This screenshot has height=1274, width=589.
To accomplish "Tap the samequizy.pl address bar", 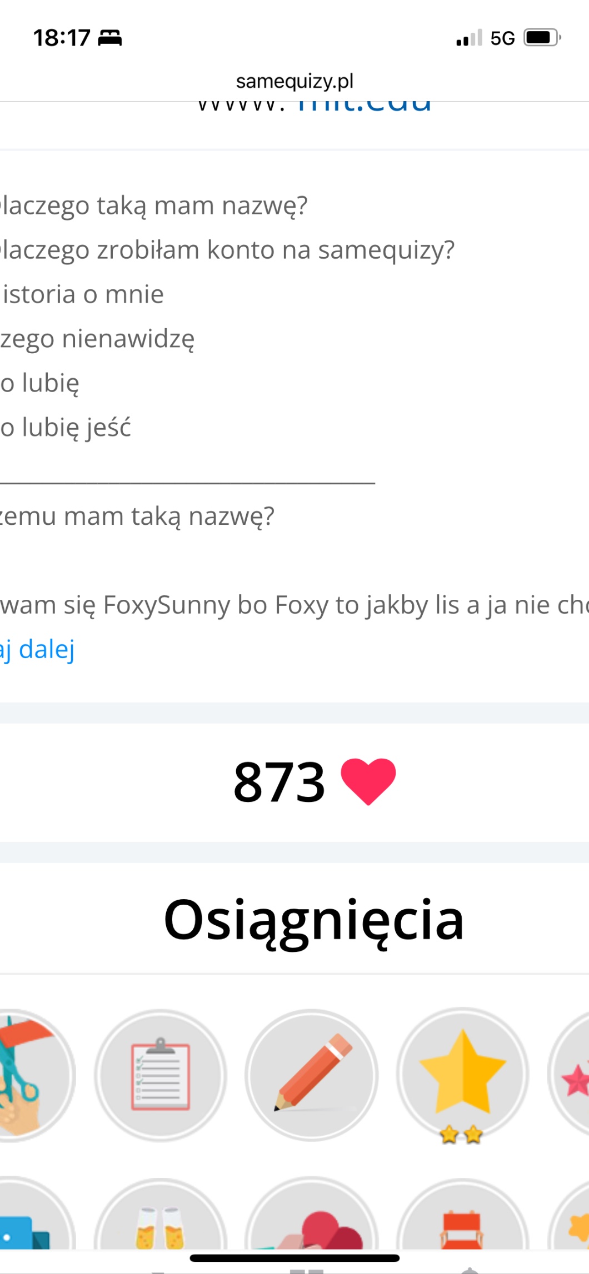I will pos(294,82).
